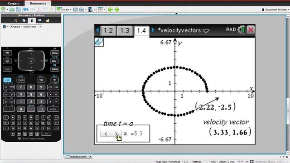Image resolution: width=290 pixels, height=163 pixels.
Task: Click esc key on emulator keypad
Action: 7,53
